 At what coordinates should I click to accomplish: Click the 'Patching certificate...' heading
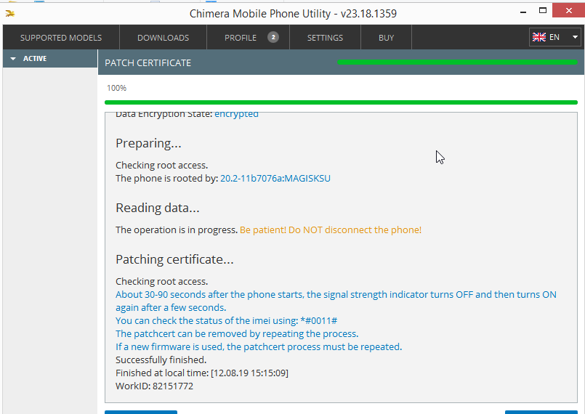(x=174, y=259)
